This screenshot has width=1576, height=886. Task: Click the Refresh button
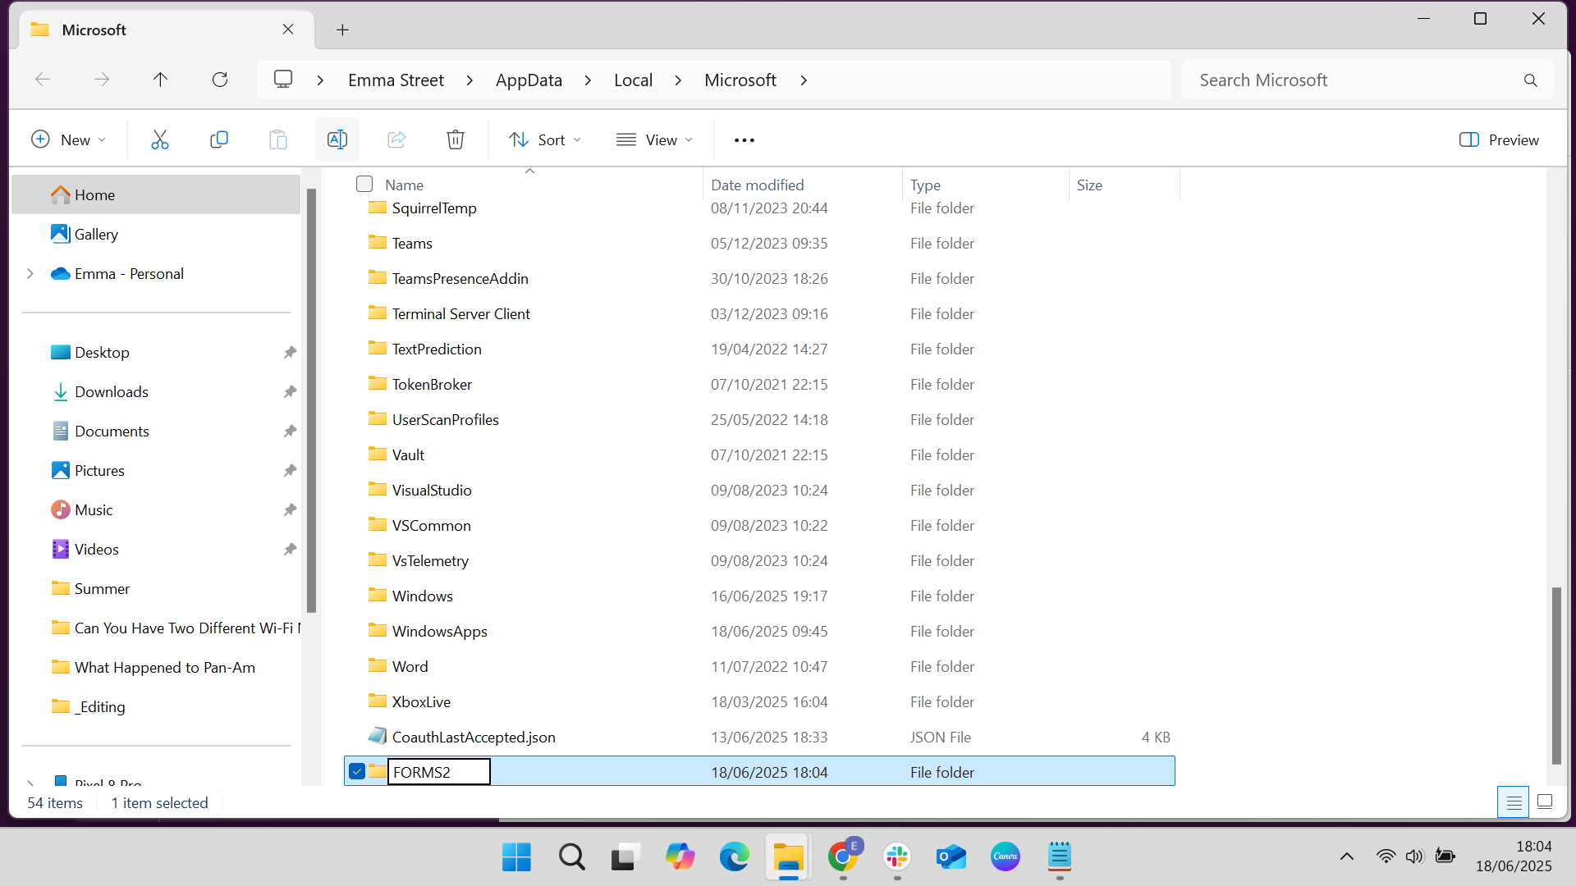219,80
